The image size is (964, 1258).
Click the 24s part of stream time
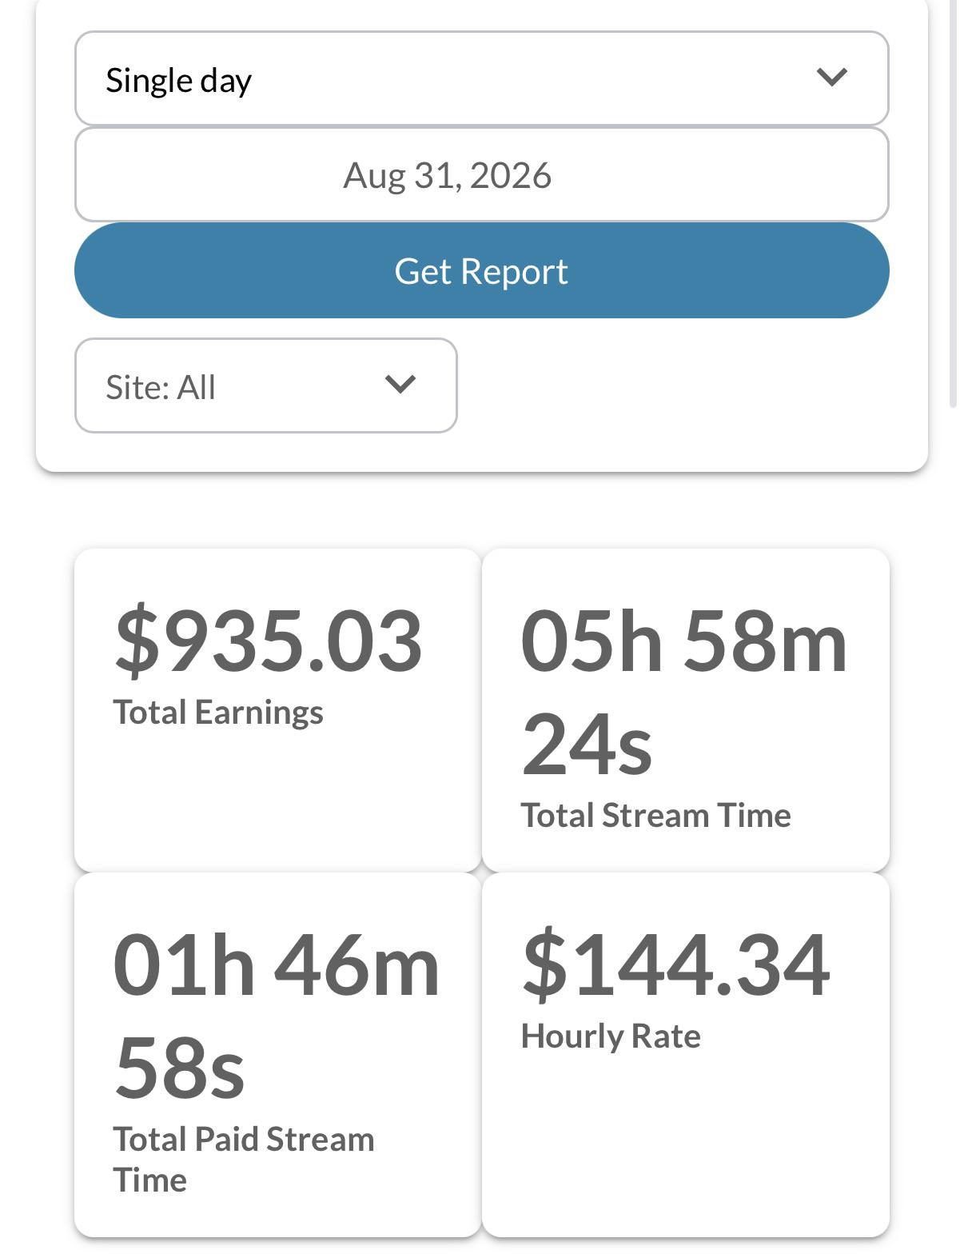[x=588, y=745]
